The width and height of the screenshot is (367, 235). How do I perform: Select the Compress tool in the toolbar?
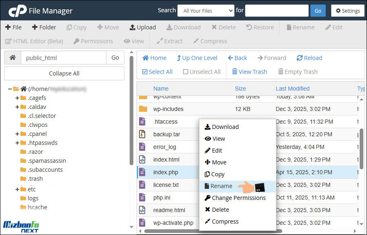click(210, 41)
